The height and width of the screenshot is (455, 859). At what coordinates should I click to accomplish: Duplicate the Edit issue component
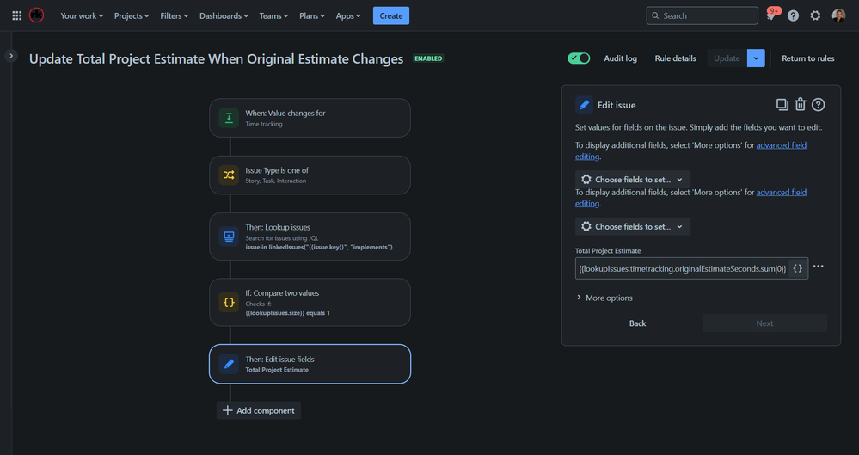(782, 104)
